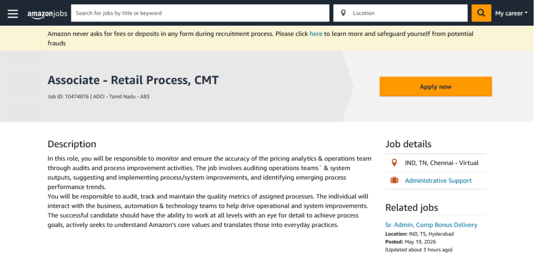Open the Administrative Support category link
The image size is (534, 253).
(x=438, y=180)
